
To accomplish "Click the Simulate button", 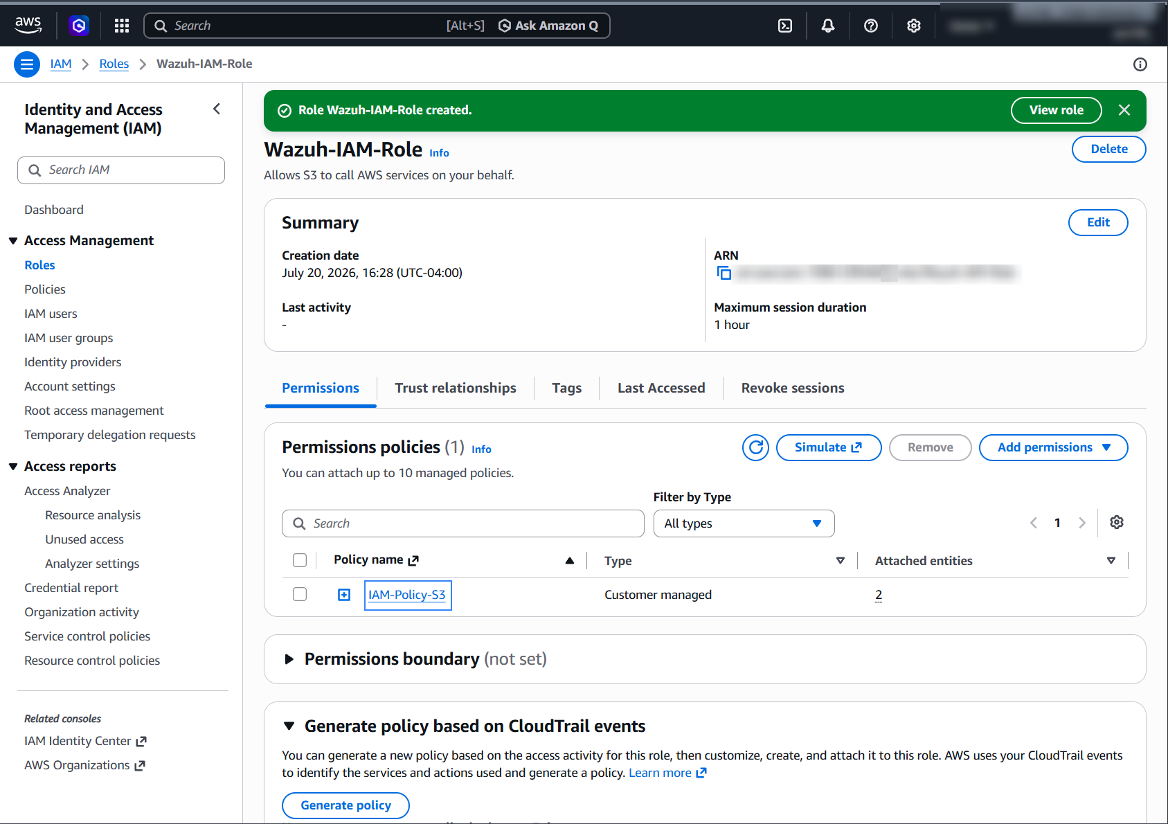I will tap(829, 447).
